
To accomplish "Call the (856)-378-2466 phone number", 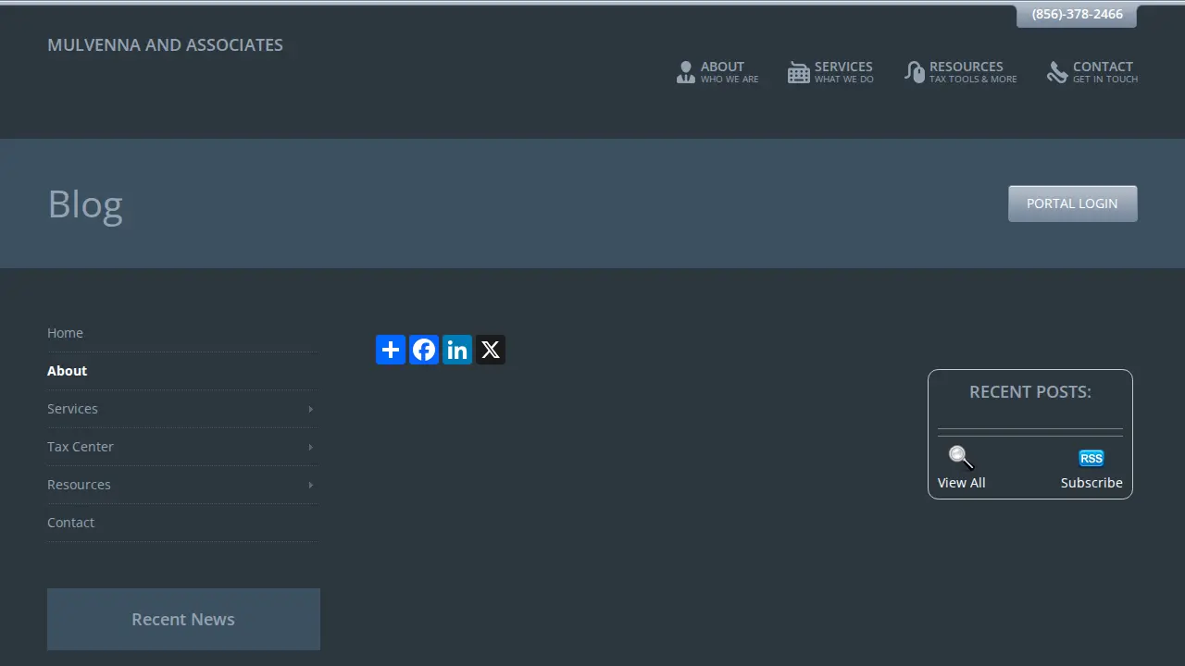I will [1077, 15].
